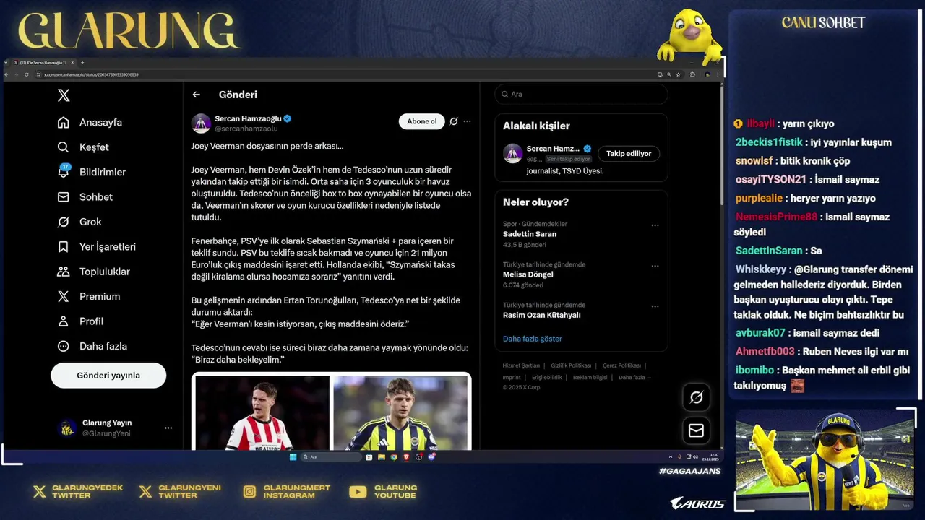The image size is (925, 520).
Task: Open Hizmet Şartları footer link
Action: pyautogui.click(x=521, y=365)
